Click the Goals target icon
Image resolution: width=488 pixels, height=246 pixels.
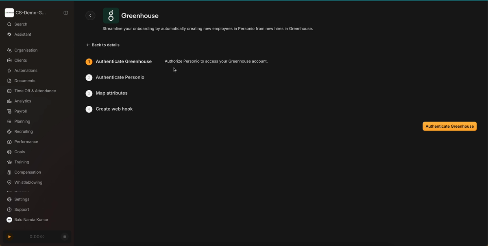coord(9,152)
